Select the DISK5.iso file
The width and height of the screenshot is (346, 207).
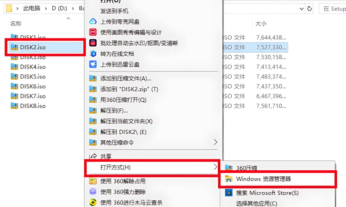[33, 77]
